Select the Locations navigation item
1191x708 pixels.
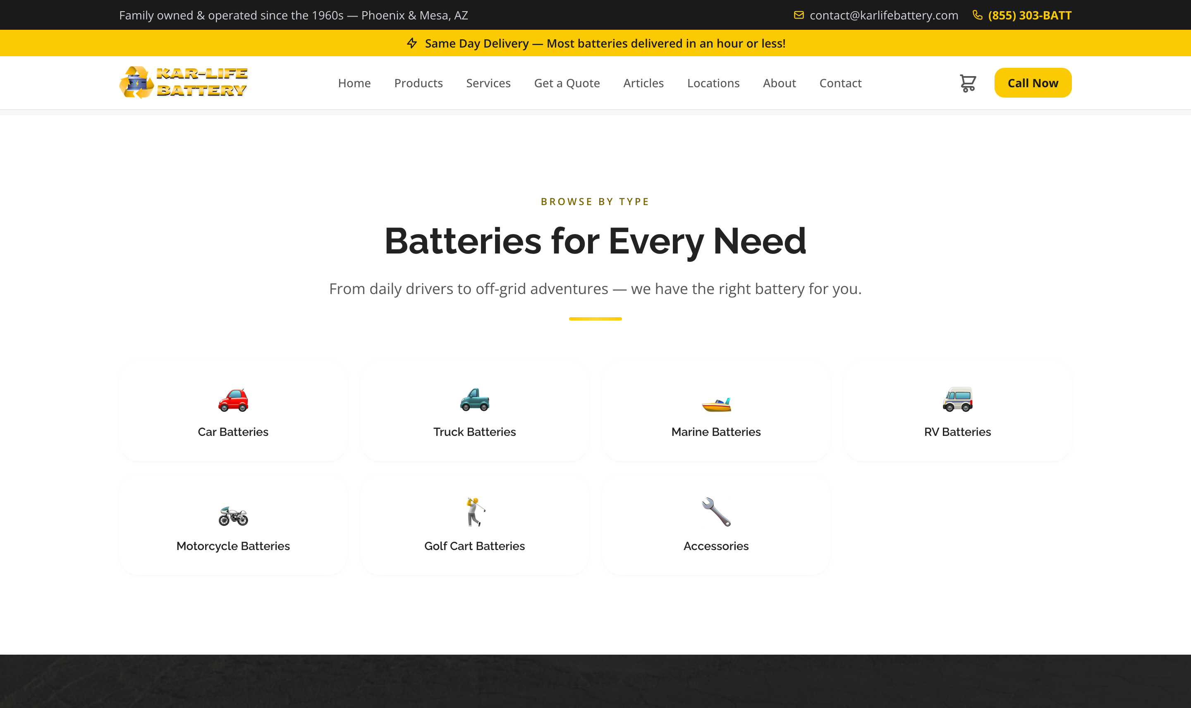pos(713,83)
